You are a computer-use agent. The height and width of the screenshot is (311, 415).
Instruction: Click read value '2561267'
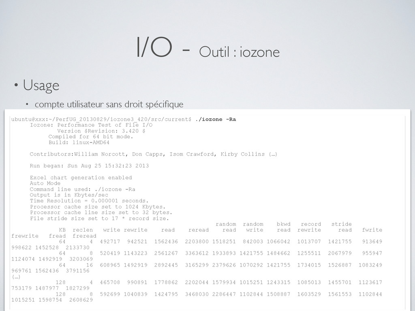[x=166, y=253]
